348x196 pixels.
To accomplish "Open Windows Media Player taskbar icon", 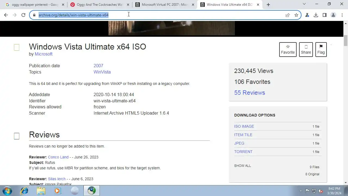I will [58, 191].
